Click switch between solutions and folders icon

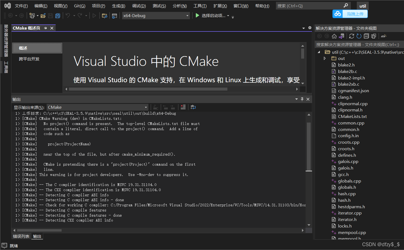(342, 36)
